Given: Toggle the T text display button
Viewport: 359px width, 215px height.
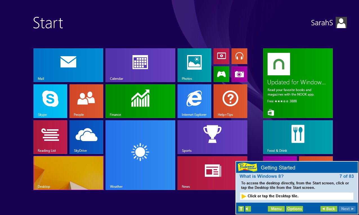Looking at the screenshot, I should pyautogui.click(x=241, y=209).
